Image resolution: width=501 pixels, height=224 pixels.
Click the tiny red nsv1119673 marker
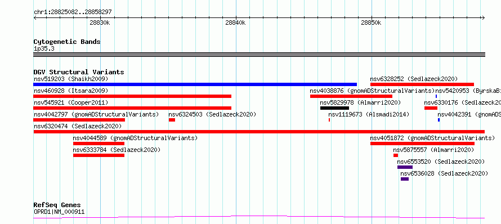coord(329,120)
